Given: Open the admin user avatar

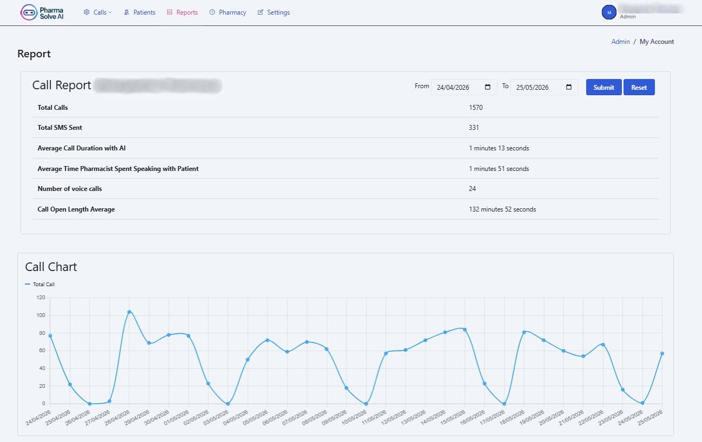Looking at the screenshot, I should 609,12.
